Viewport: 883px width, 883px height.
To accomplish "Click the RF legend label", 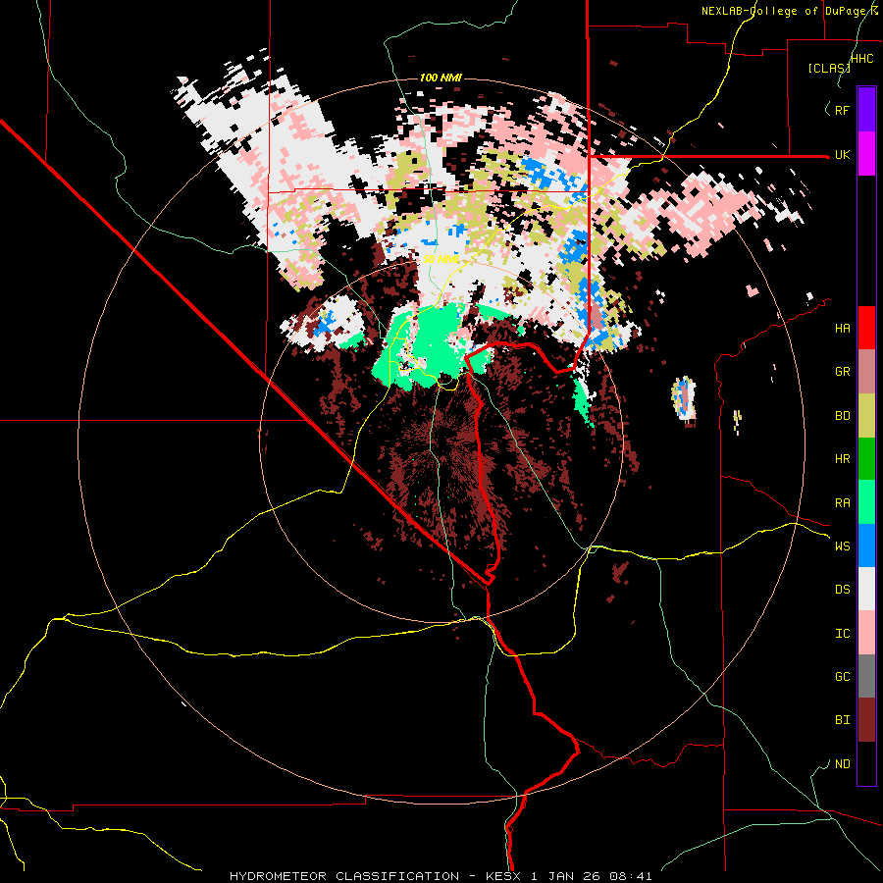I will pyautogui.click(x=842, y=110).
